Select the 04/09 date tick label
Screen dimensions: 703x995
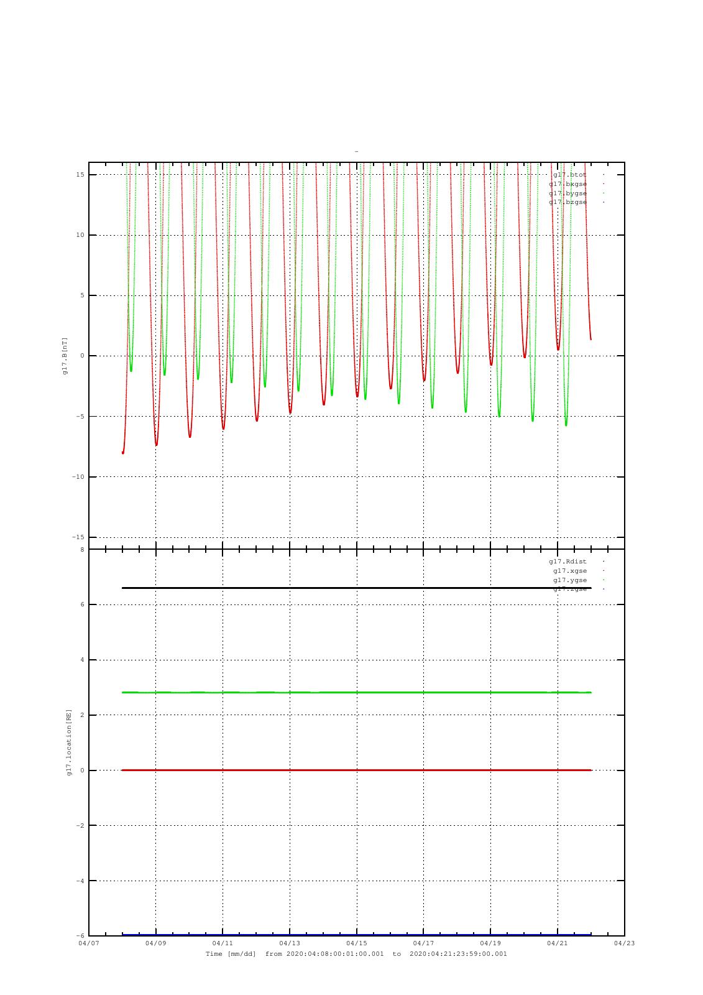pyautogui.click(x=156, y=943)
